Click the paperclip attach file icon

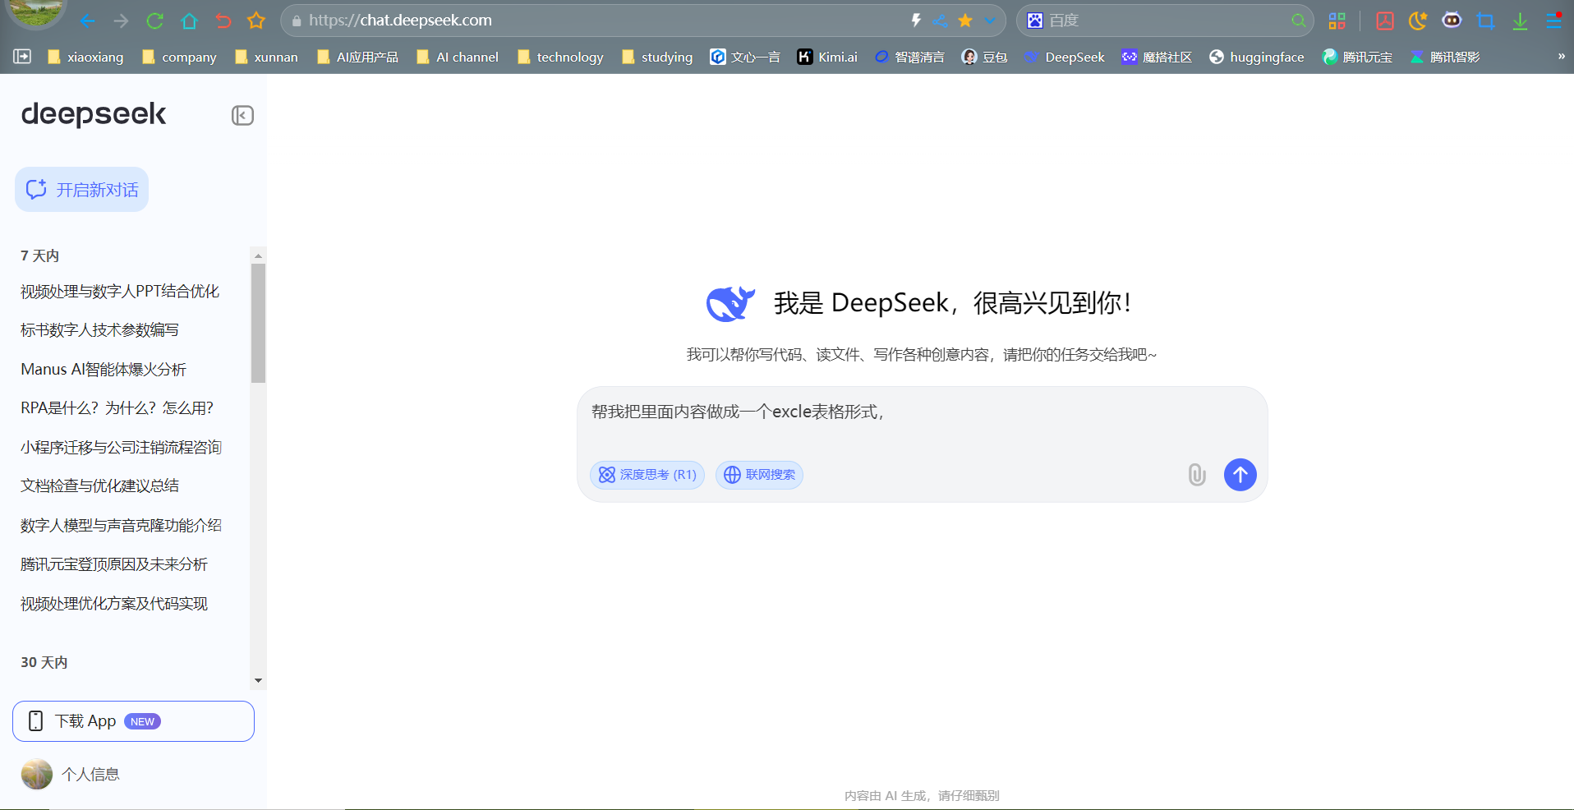[x=1197, y=475]
